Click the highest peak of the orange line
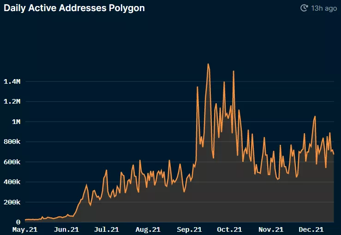The image size is (341, 235). pyautogui.click(x=208, y=64)
